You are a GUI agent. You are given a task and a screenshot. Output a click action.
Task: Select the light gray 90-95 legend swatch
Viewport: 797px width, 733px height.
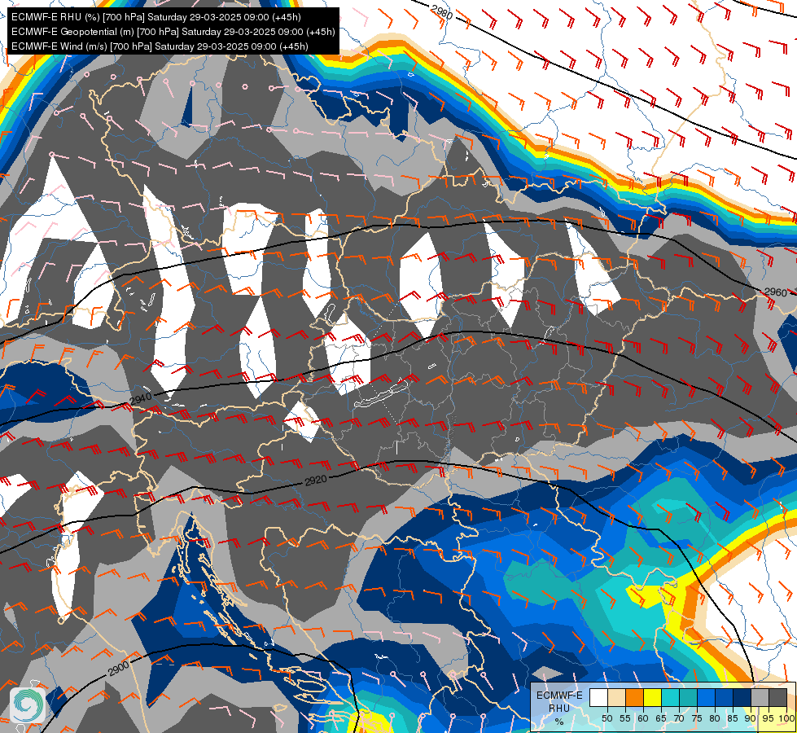(760, 697)
